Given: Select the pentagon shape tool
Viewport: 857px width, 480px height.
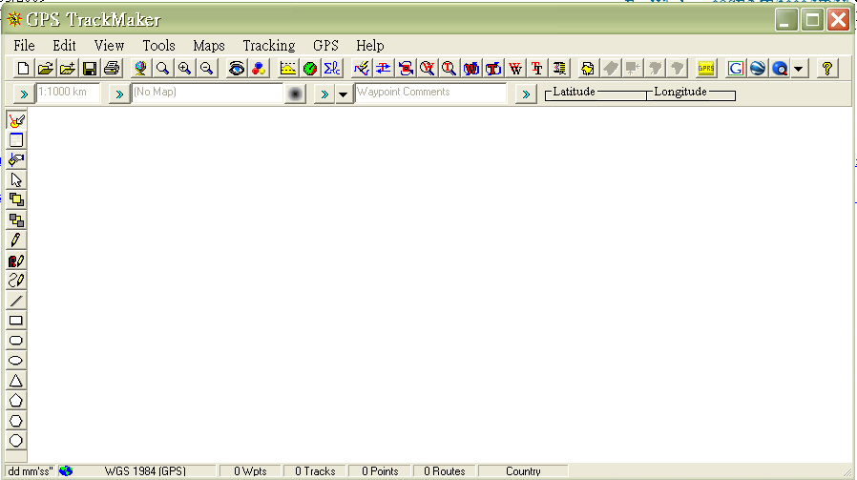Looking at the screenshot, I should click(x=16, y=401).
